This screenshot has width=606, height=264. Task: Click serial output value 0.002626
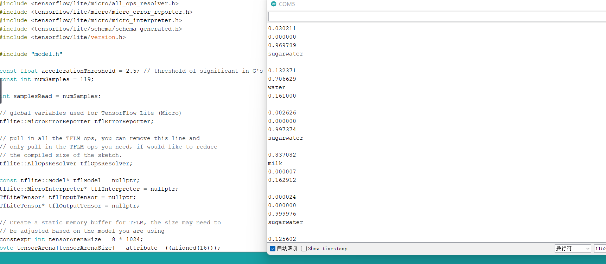tap(282, 113)
